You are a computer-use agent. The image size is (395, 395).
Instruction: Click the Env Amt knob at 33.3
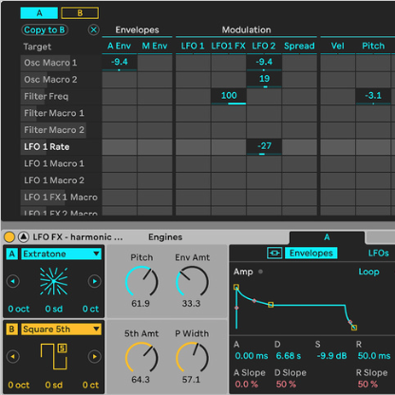pos(192,281)
